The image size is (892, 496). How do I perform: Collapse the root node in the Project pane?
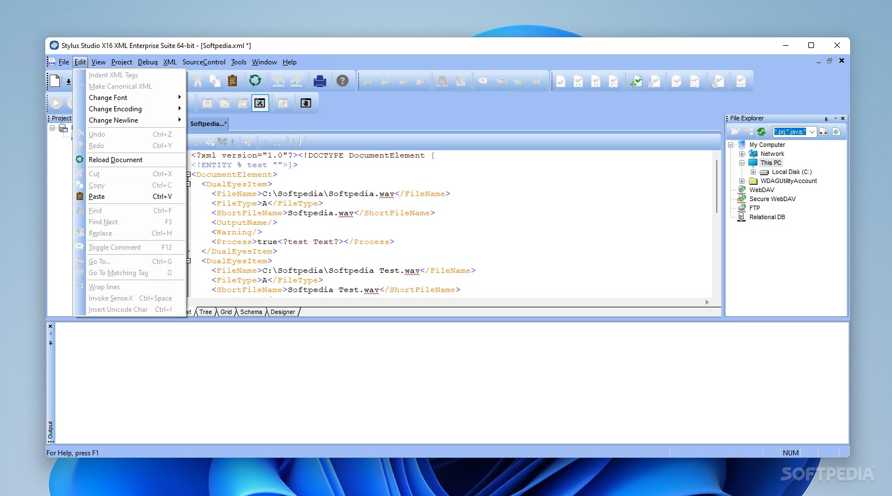53,128
